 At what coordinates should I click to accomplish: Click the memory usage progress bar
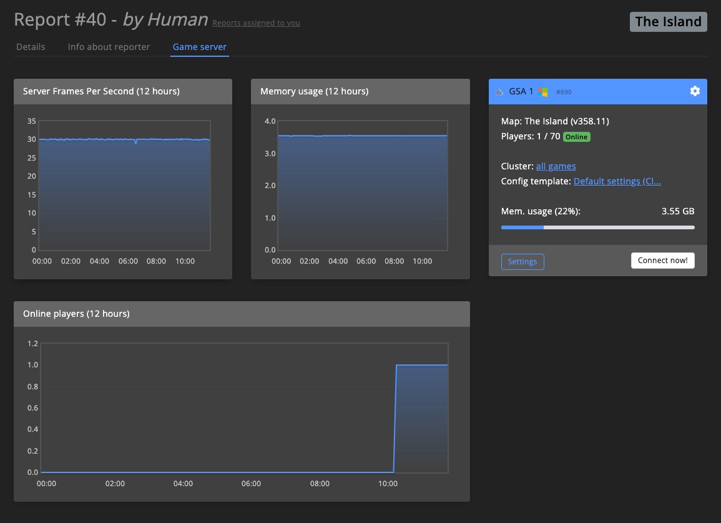pyautogui.click(x=597, y=227)
